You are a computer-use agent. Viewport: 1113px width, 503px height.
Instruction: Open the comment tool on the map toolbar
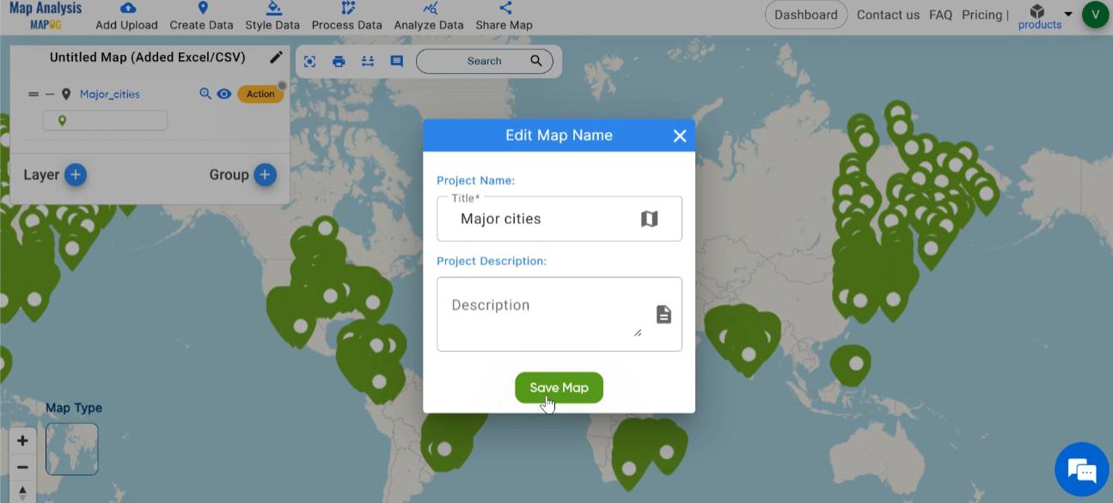(x=396, y=61)
